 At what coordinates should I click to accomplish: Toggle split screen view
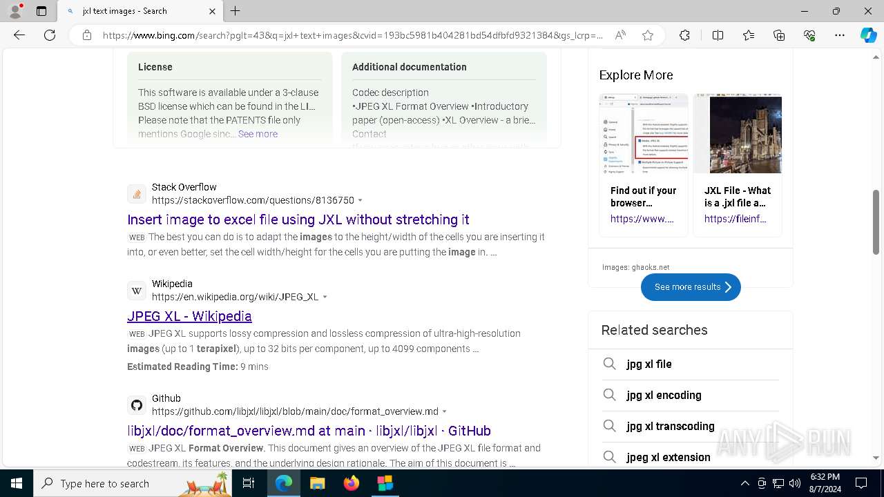pos(718,35)
